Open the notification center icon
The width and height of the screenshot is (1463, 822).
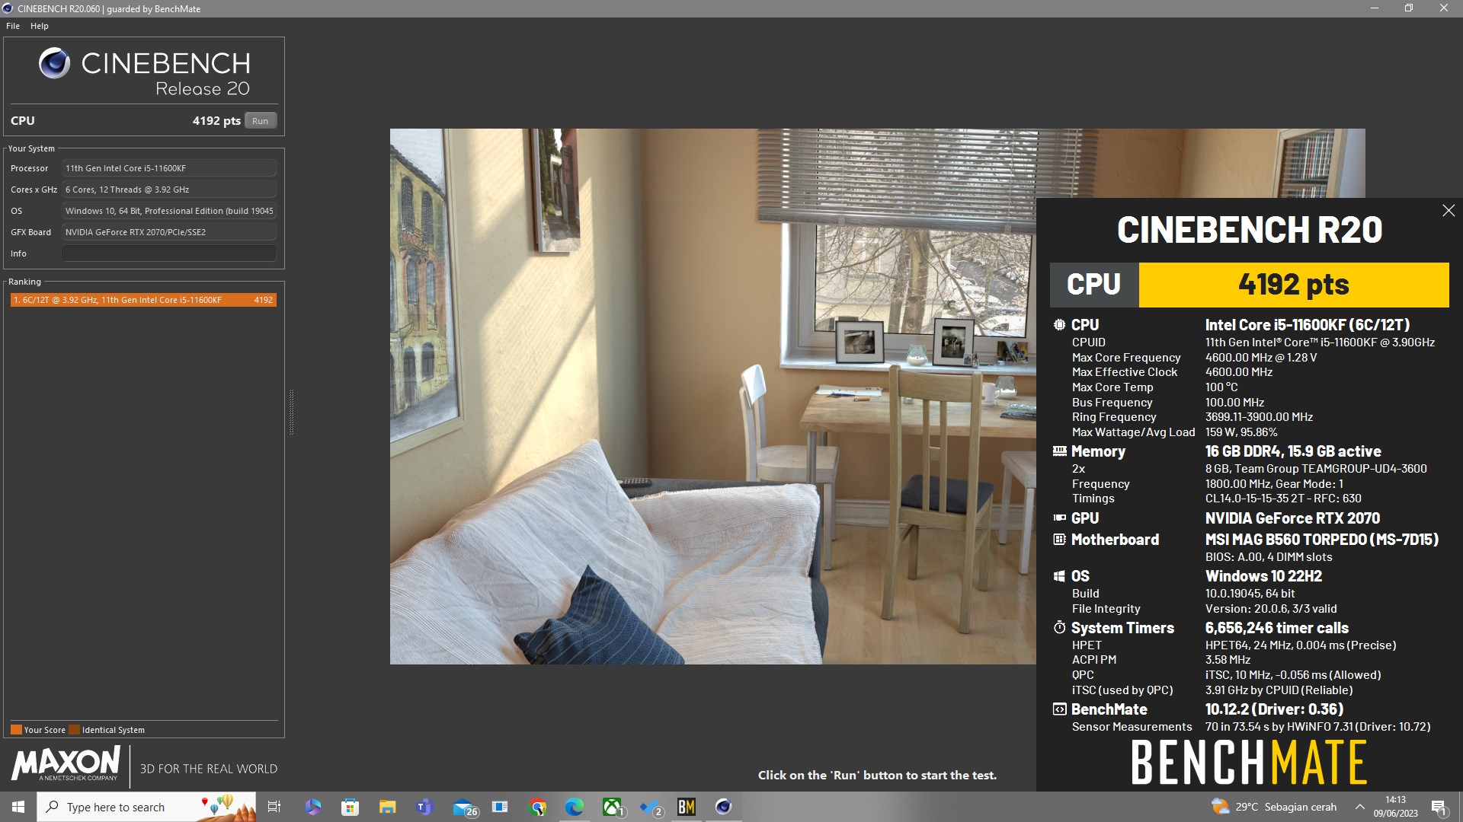pos(1439,808)
